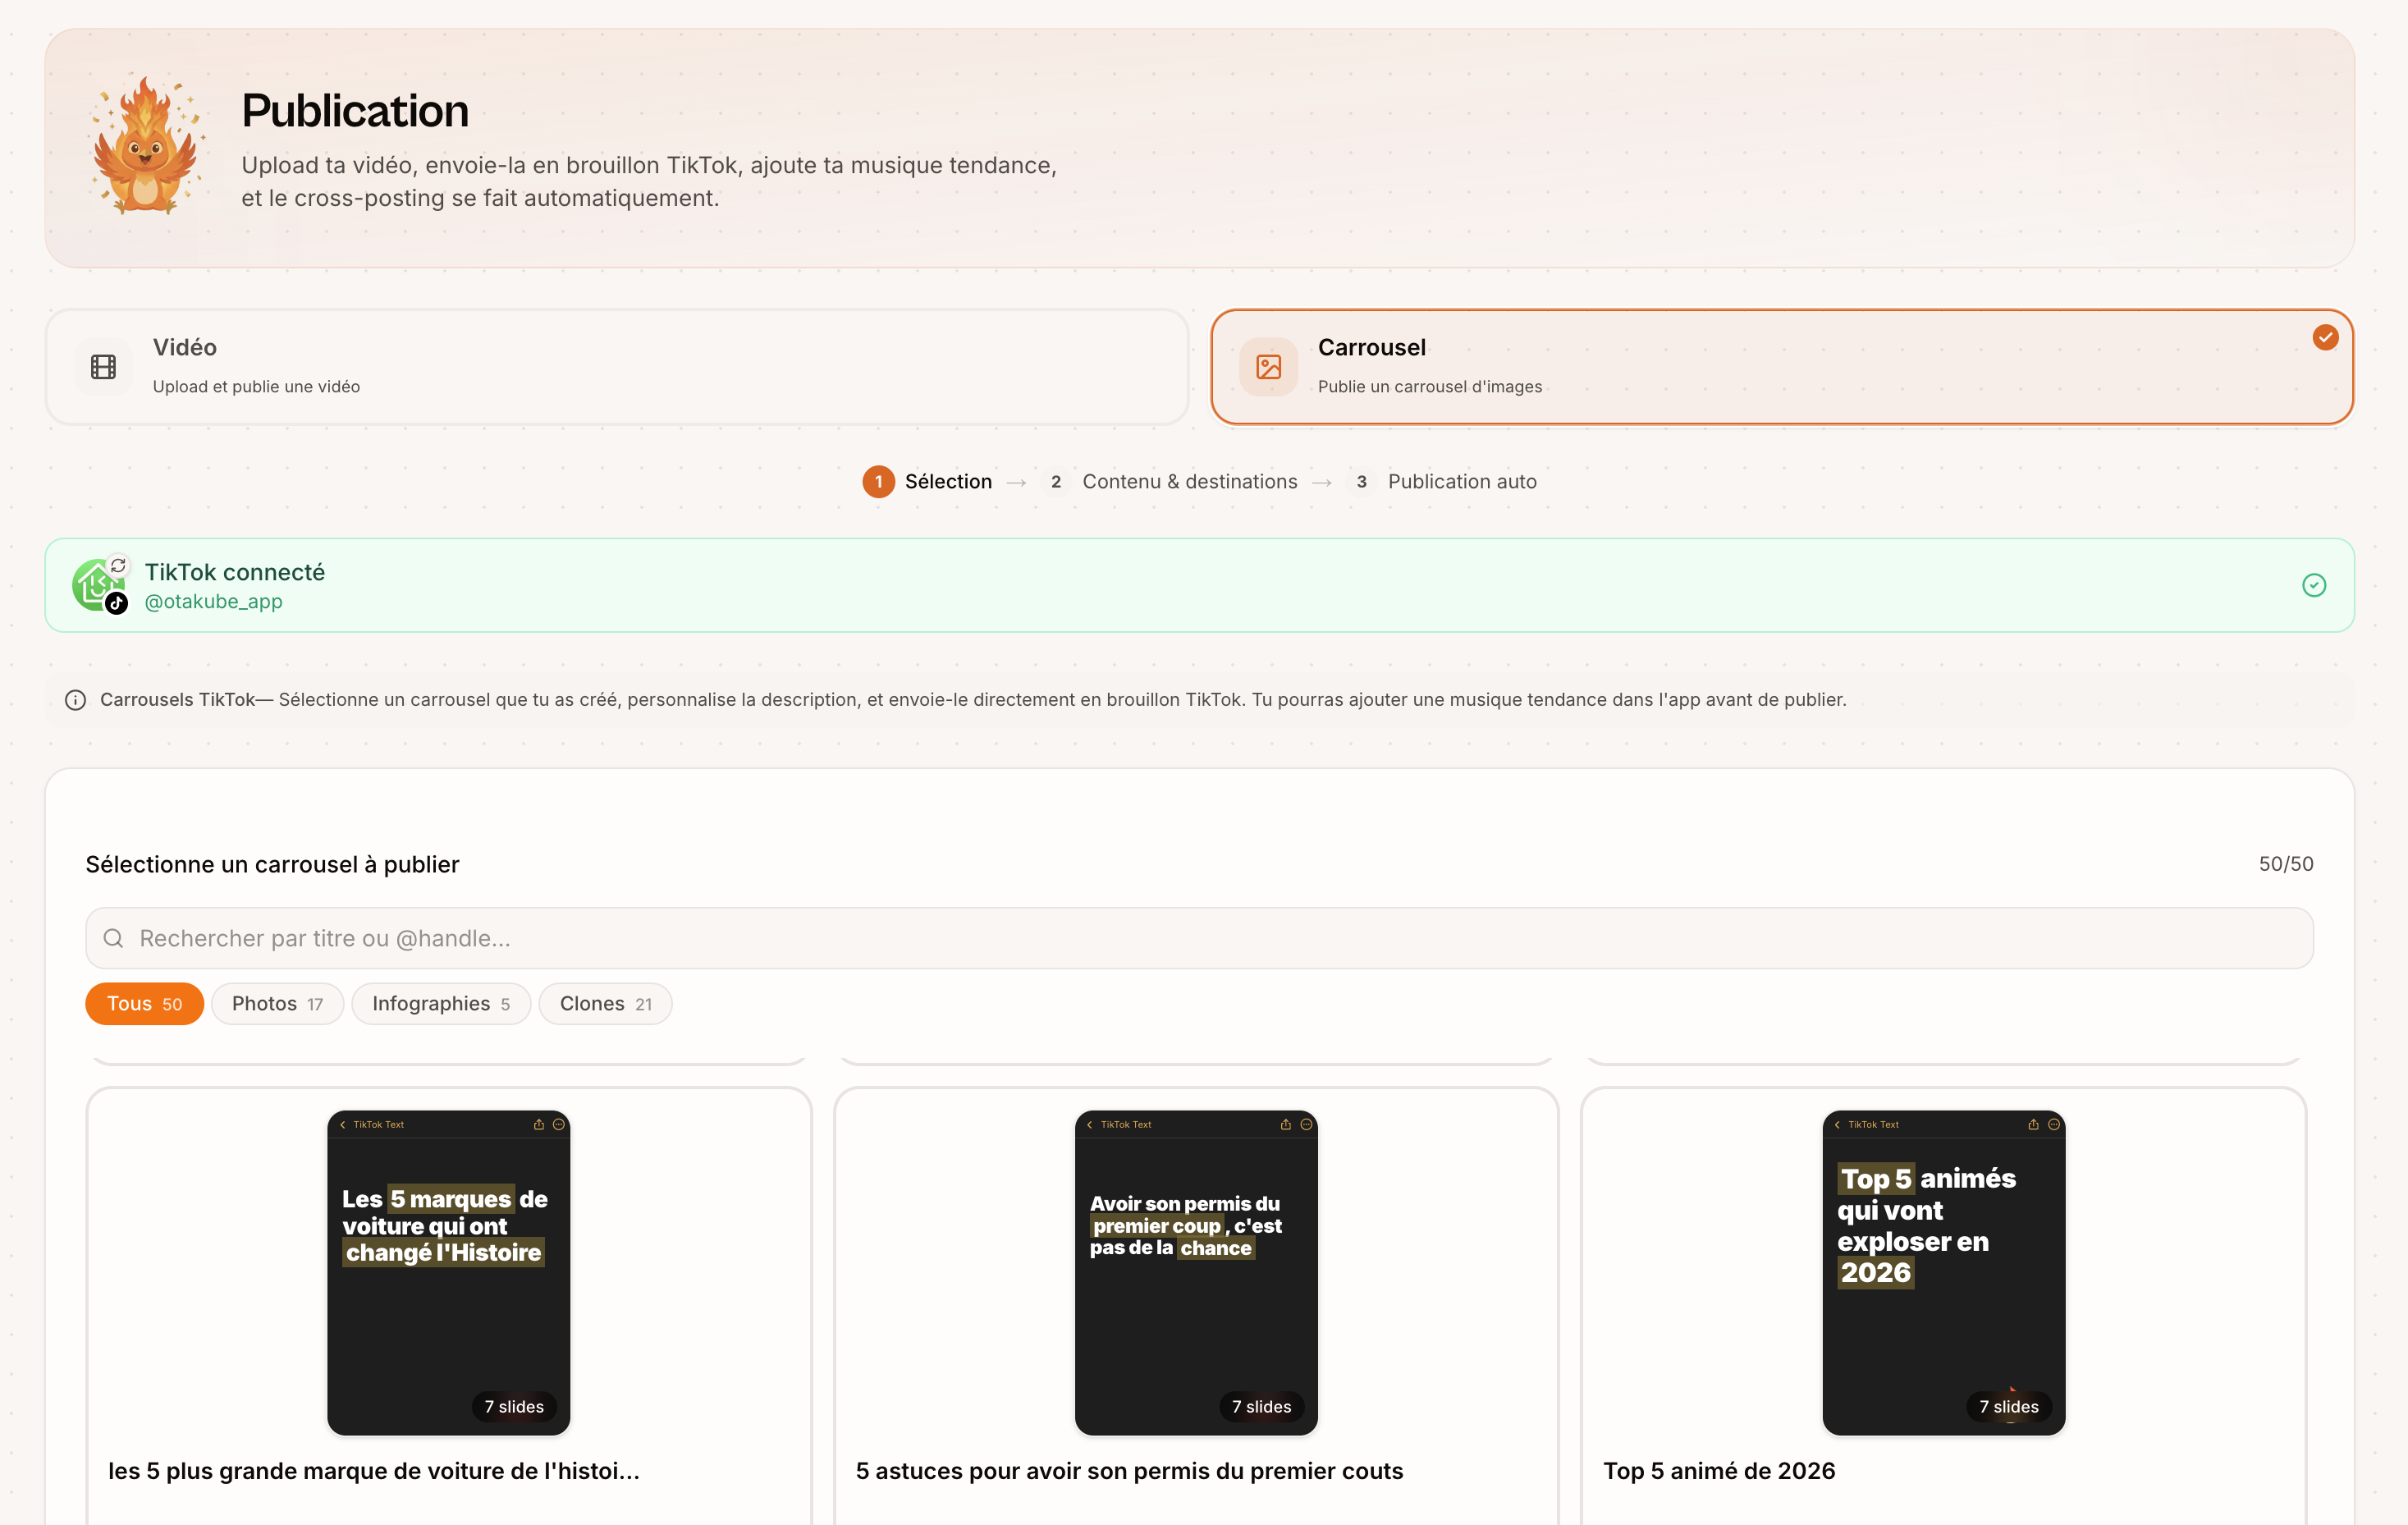
Task: Filter by Tous 50
Action: point(144,1004)
